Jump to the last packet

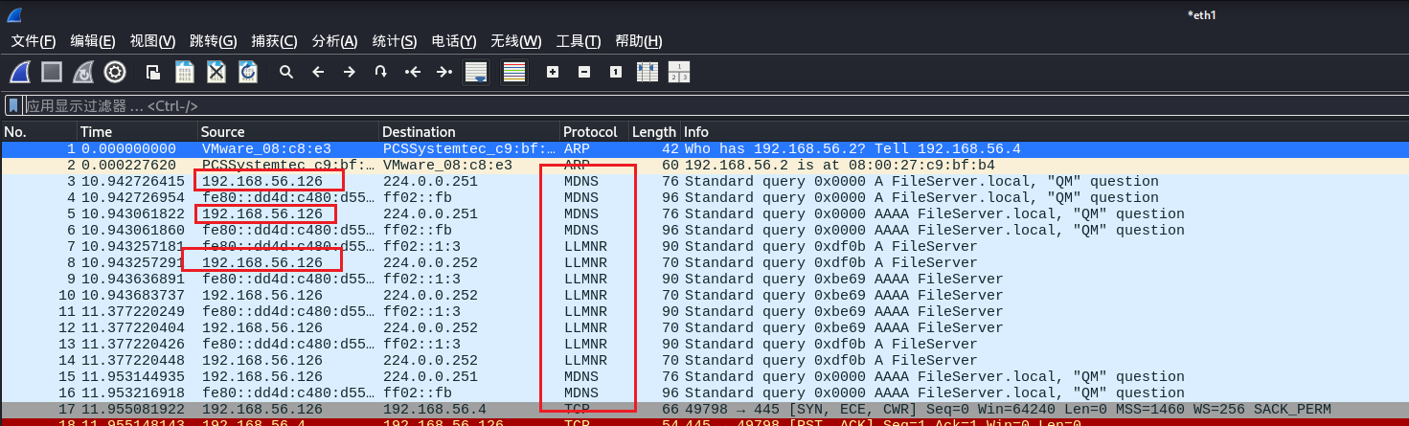(443, 72)
